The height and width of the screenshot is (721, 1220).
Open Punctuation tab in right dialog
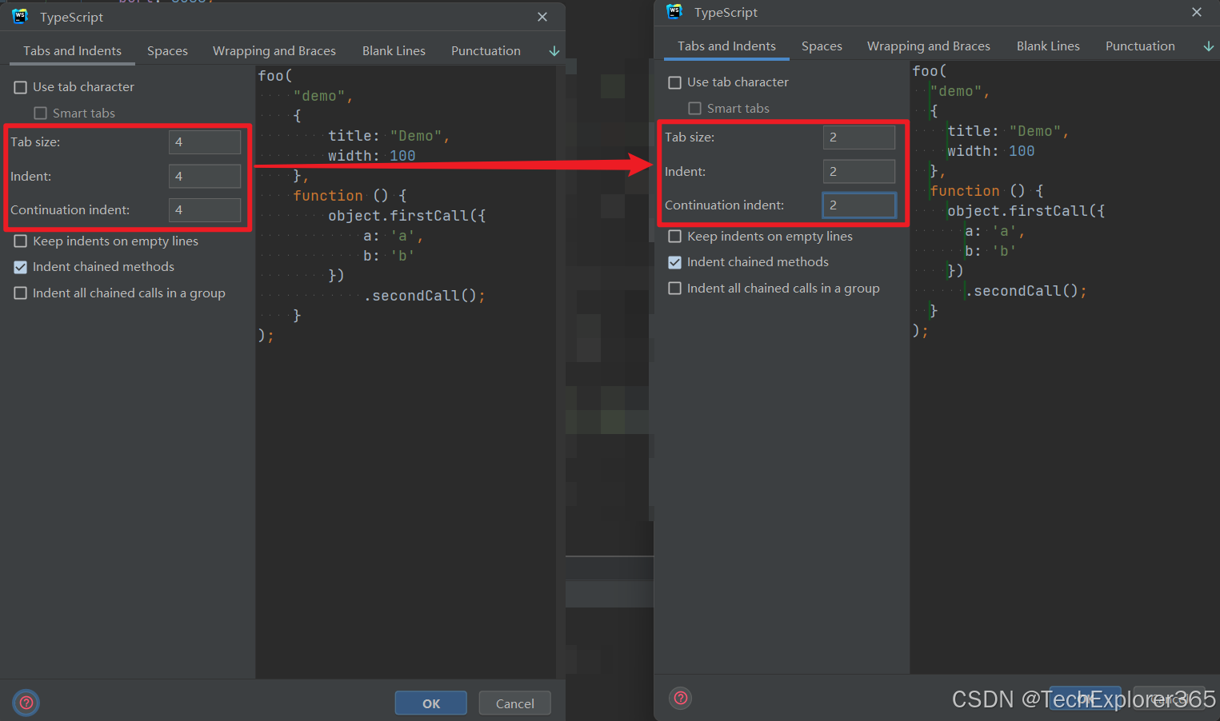pyautogui.click(x=1140, y=46)
